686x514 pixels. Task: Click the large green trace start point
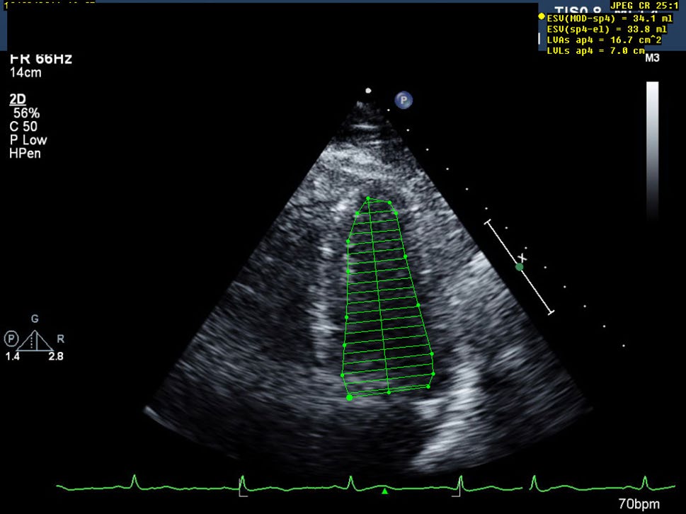349,397
